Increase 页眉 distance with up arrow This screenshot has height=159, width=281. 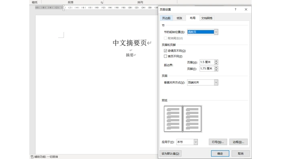(216, 61)
